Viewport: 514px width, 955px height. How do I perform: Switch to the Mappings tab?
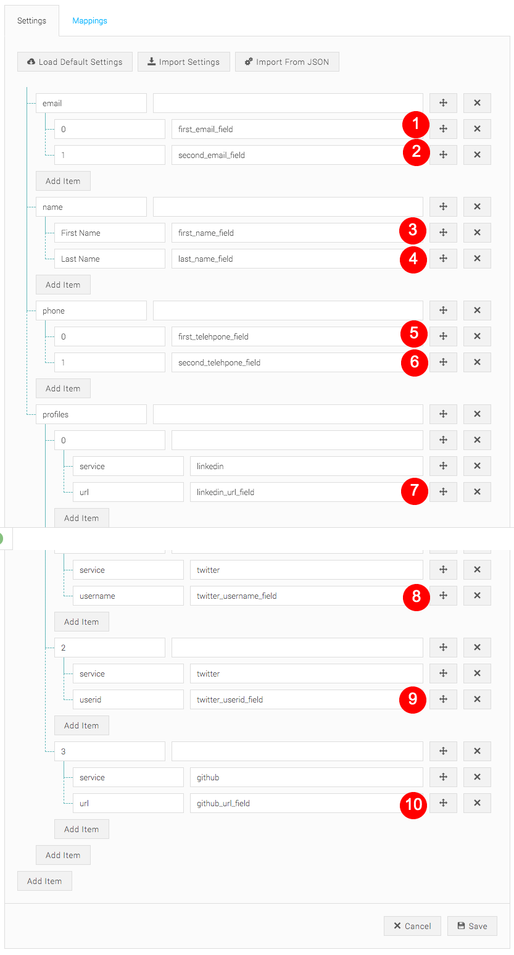coord(89,20)
